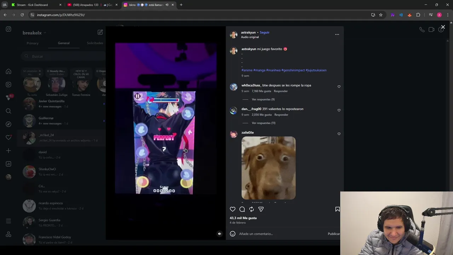This screenshot has height=255, width=453.
Task: Toggle video sound with speaker icon
Action: point(219,234)
